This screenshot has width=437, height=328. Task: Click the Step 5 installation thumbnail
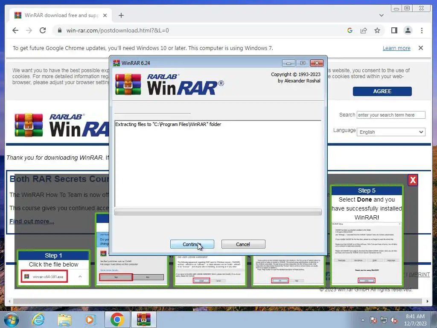367,236
